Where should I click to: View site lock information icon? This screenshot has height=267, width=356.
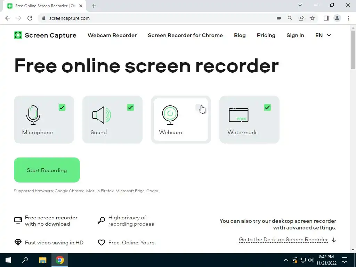click(44, 18)
